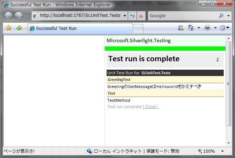Screen dimensions: 235x158
Task: Click the Research toolbar icon
Action: coord(181,28)
